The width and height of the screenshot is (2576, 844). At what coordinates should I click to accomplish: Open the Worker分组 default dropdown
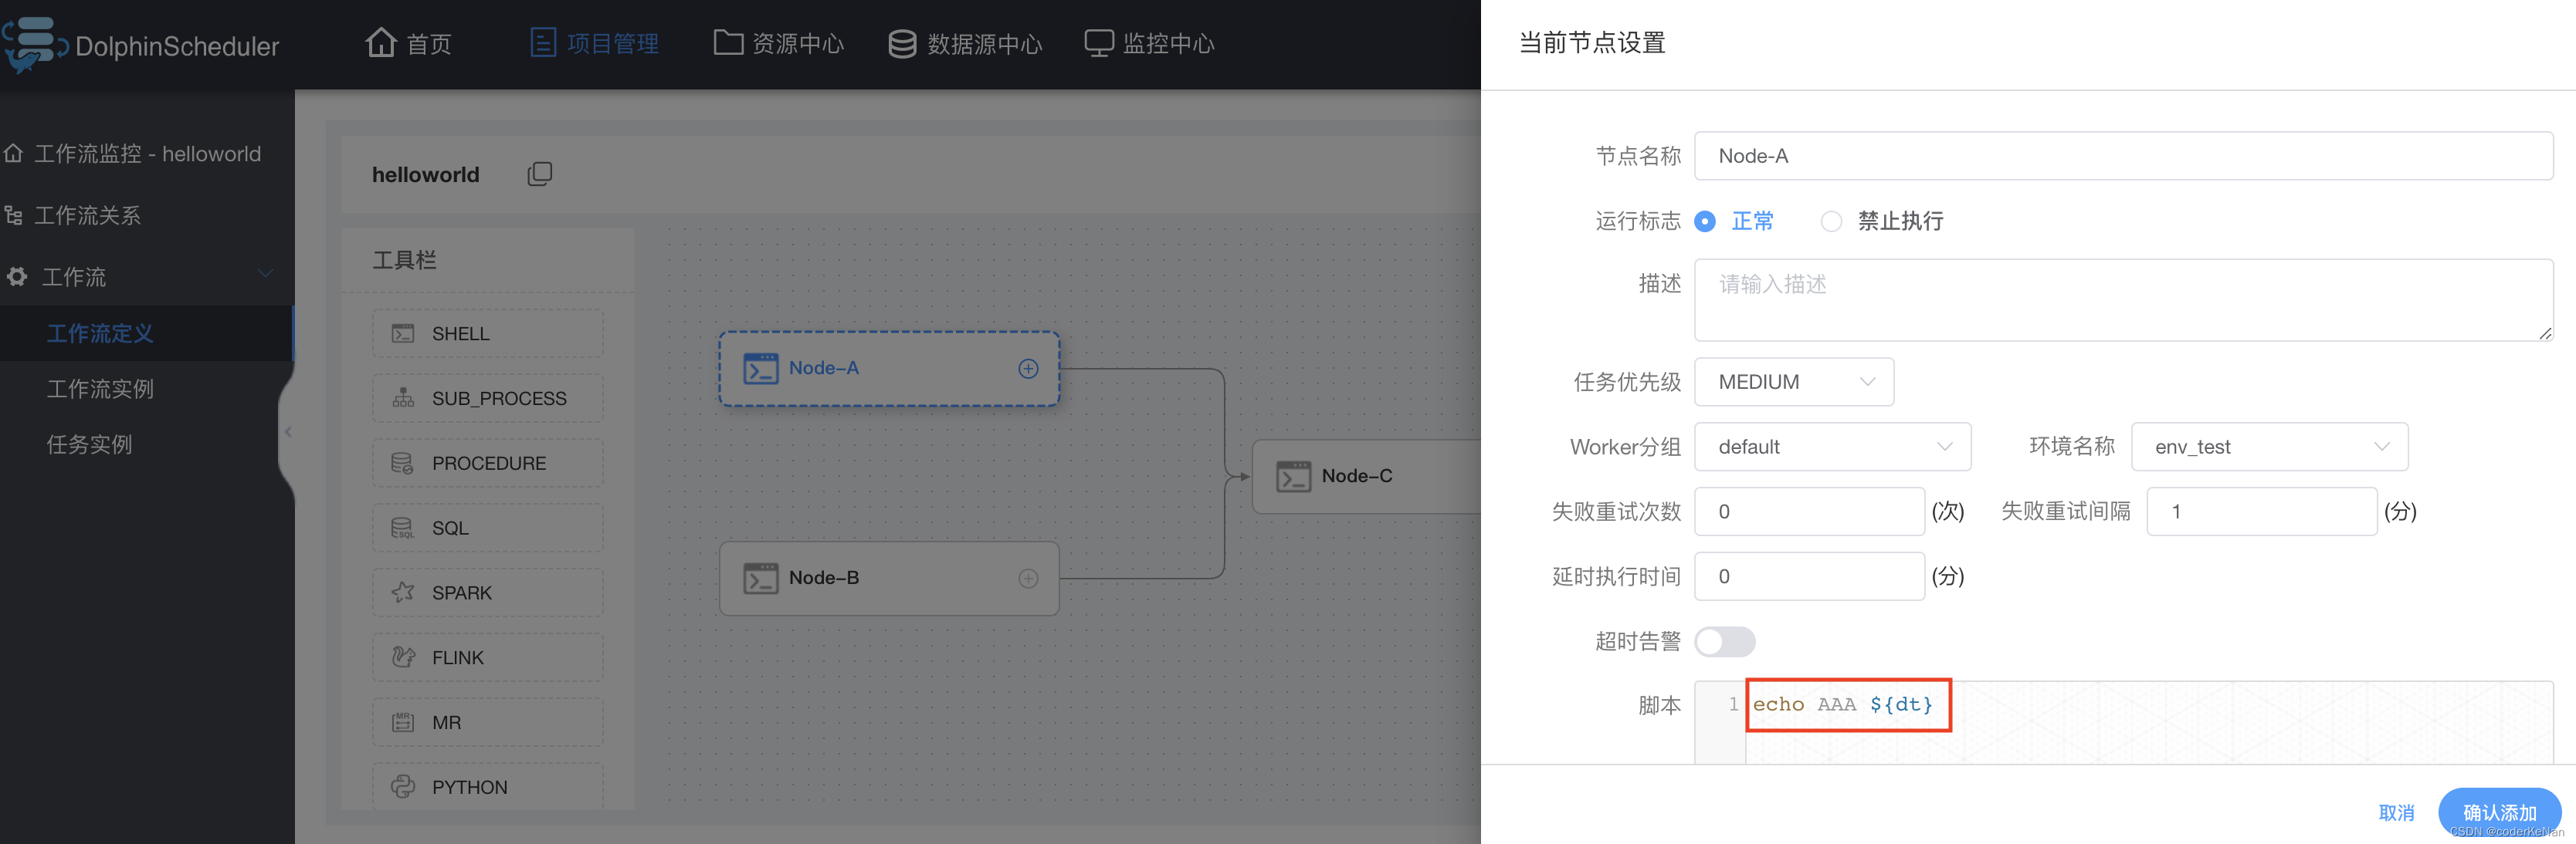(1832, 447)
